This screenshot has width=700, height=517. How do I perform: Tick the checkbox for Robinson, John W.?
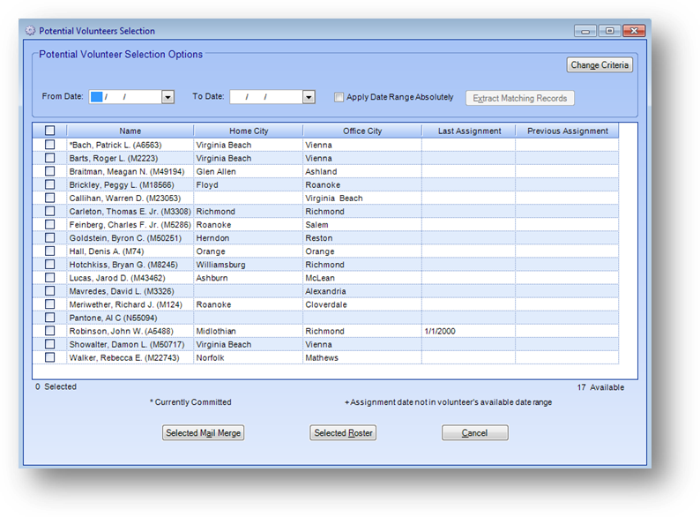49,331
